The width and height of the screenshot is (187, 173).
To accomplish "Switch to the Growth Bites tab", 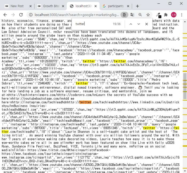I will click(x=51, y=6).
